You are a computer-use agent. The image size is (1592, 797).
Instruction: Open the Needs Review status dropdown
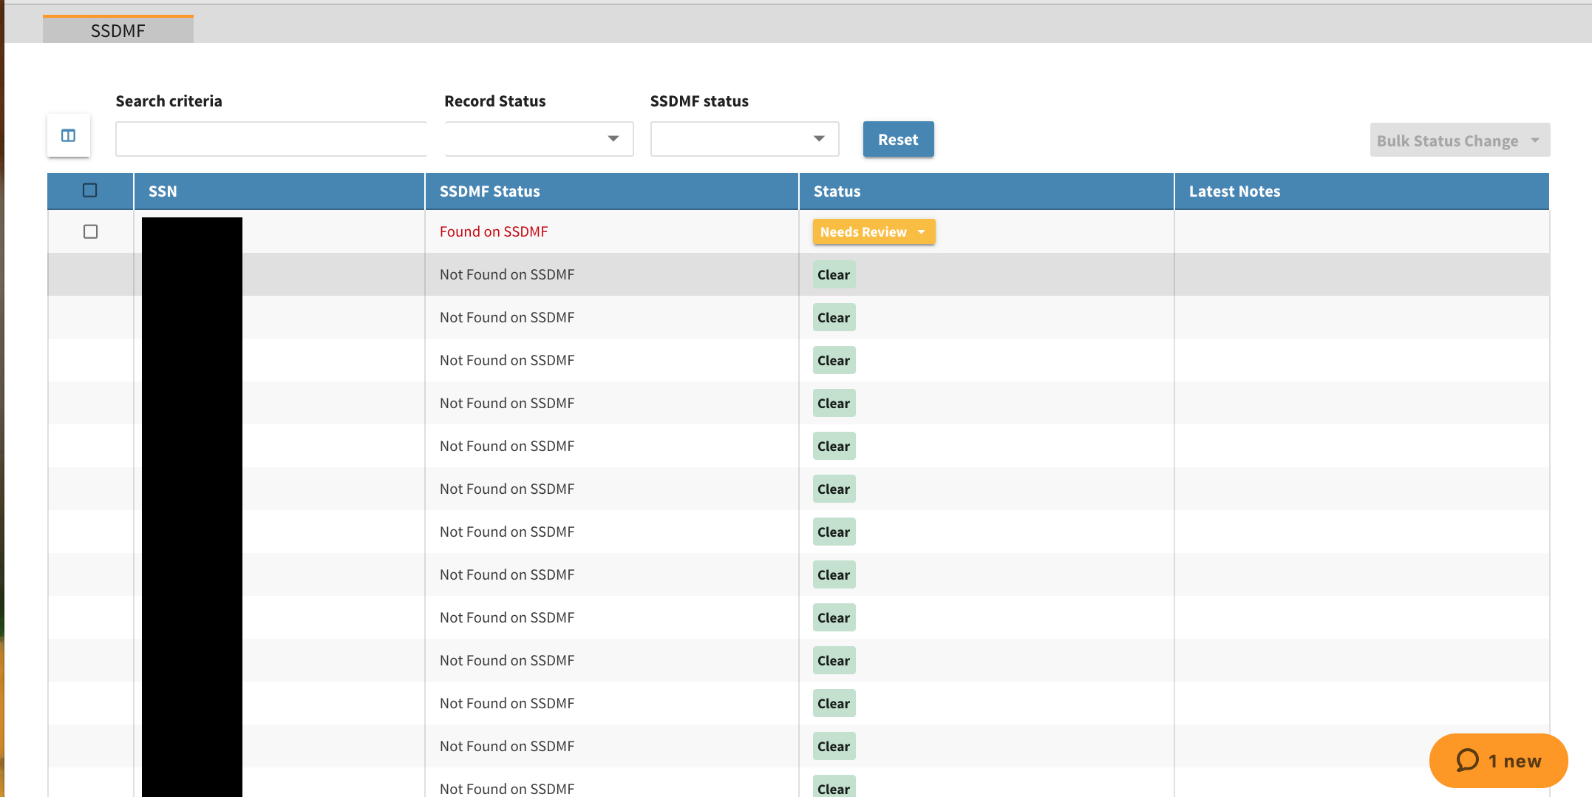point(874,232)
